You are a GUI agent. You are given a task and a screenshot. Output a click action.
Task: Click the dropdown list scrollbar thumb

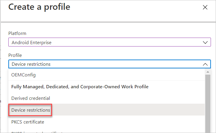point(208,104)
